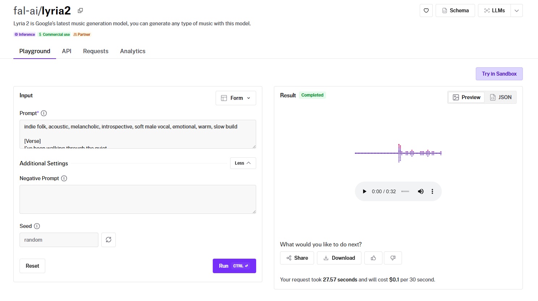Click Try in Sandbox button
The height and width of the screenshot is (301, 538).
point(499,74)
